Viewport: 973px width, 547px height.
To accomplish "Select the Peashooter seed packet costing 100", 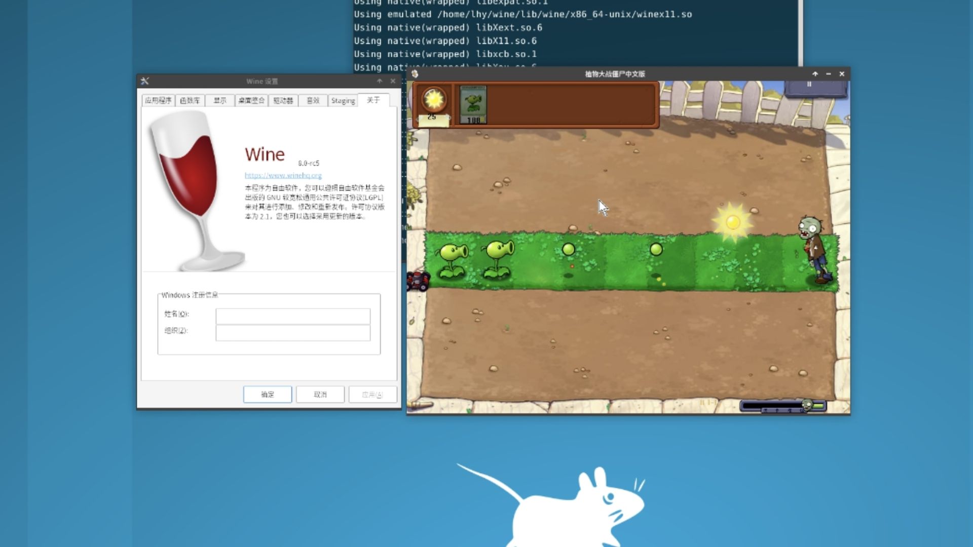I will pos(473,104).
